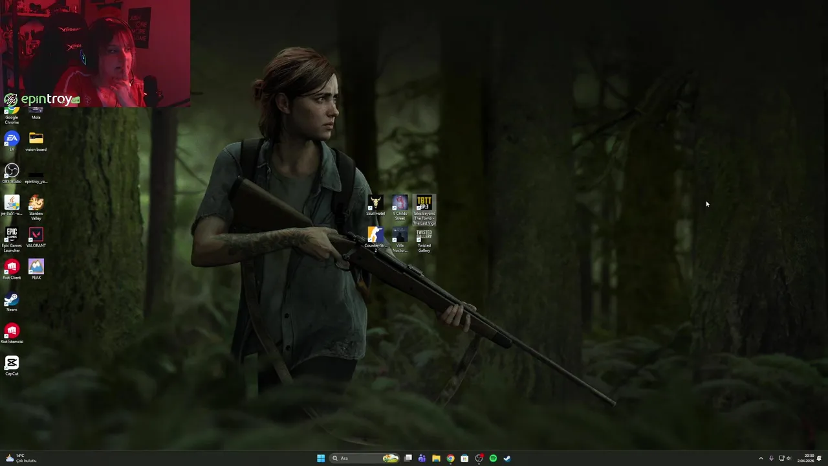Open OBS Studio from the taskbar
This screenshot has width=828, height=466.
point(479,458)
